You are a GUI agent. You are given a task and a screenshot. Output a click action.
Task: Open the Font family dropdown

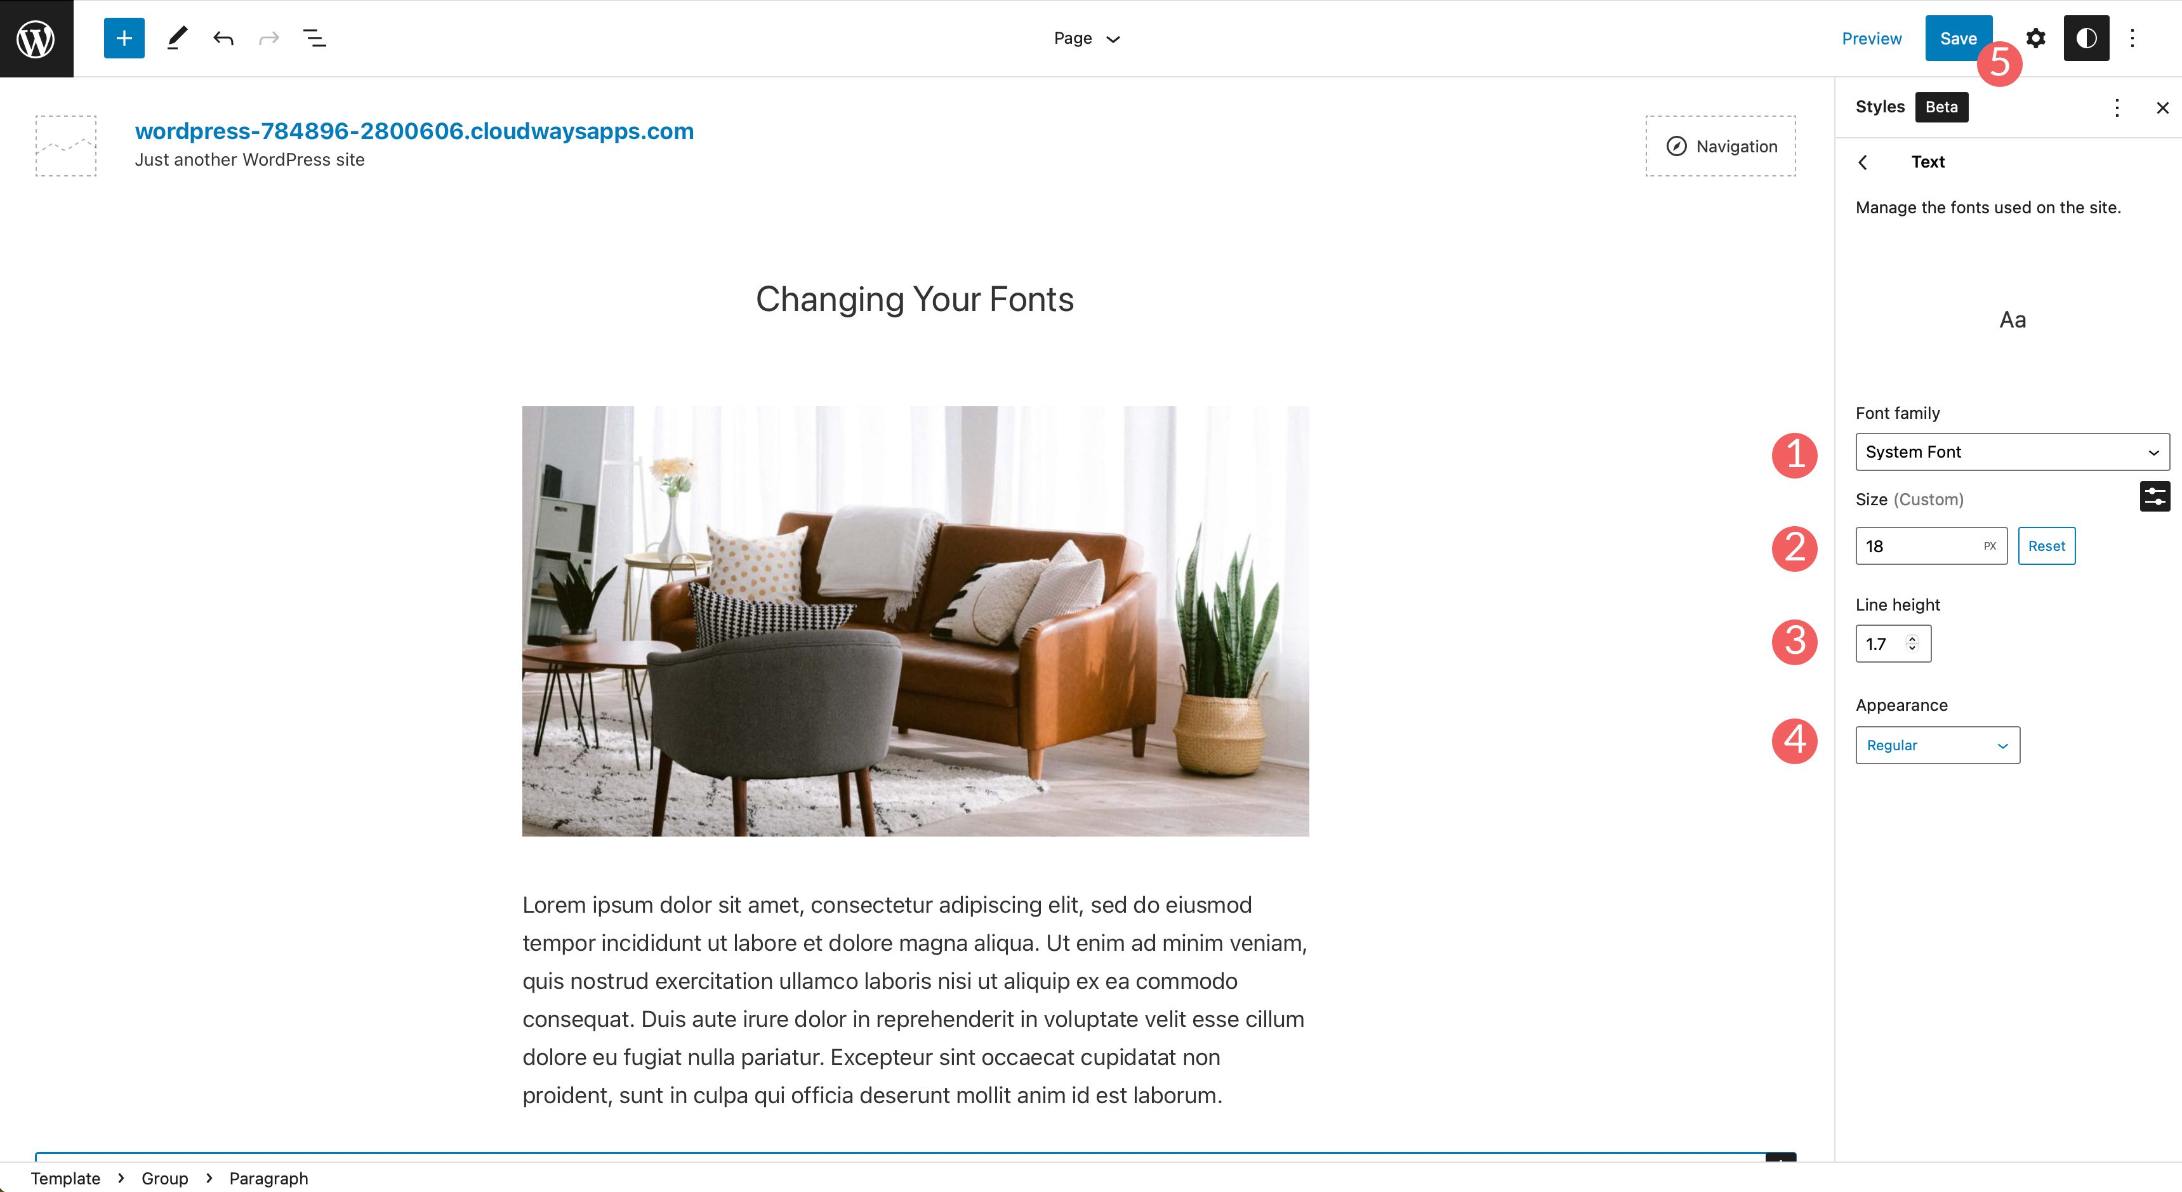pyautogui.click(x=2010, y=452)
